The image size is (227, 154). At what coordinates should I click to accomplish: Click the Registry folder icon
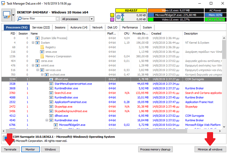pyautogui.click(x=42, y=47)
